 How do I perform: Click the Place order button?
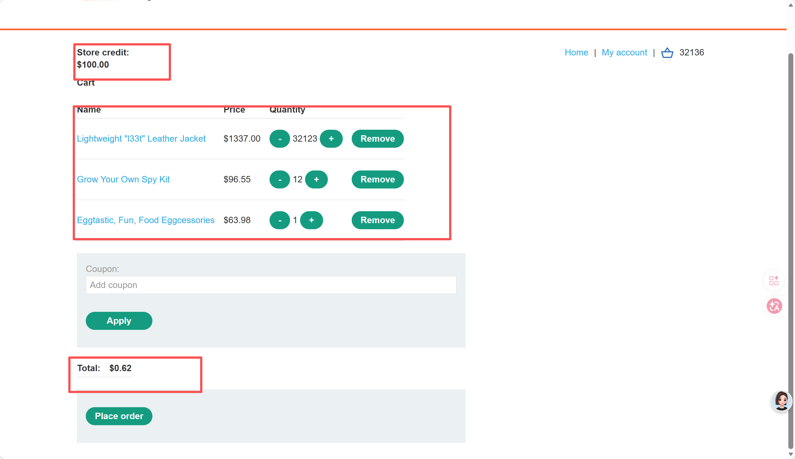tap(119, 416)
